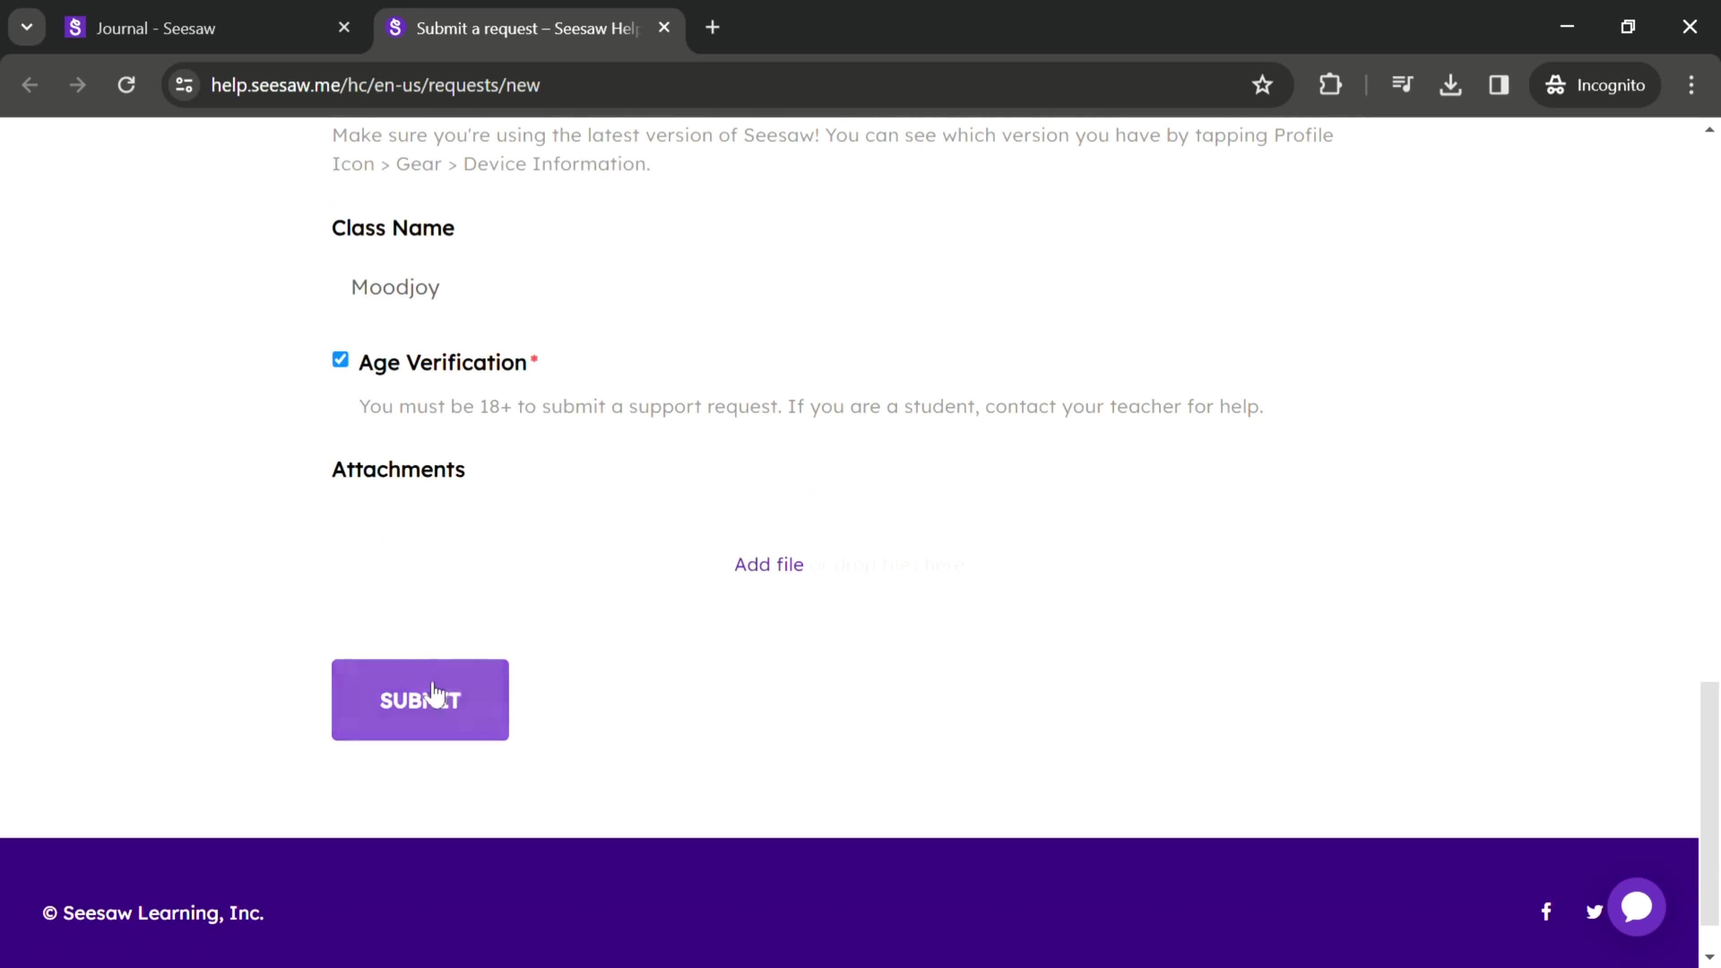Click the Incognito indicator
This screenshot has width=1721, height=968.
(1595, 85)
